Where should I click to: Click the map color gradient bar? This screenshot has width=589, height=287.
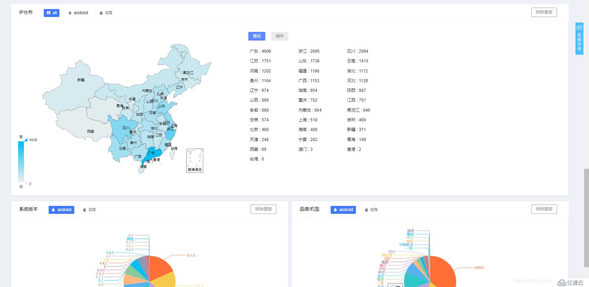pos(21,162)
